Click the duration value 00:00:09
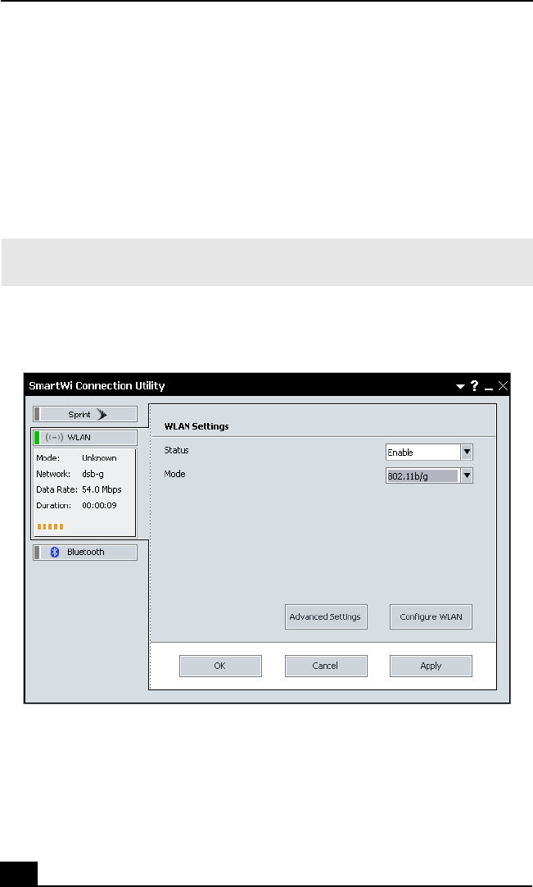 click(x=100, y=505)
